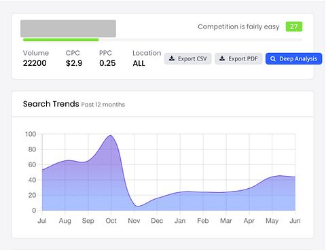
Task: Click the green competition progress bar
Action: click(60, 39)
